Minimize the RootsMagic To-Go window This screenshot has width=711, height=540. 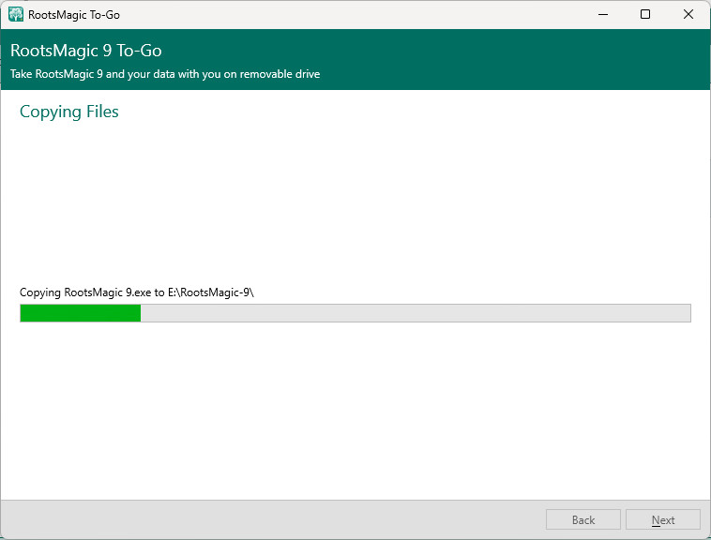601,15
